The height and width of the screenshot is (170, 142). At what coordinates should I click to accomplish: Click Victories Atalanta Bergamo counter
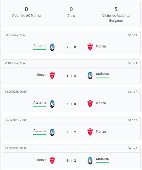116,14
